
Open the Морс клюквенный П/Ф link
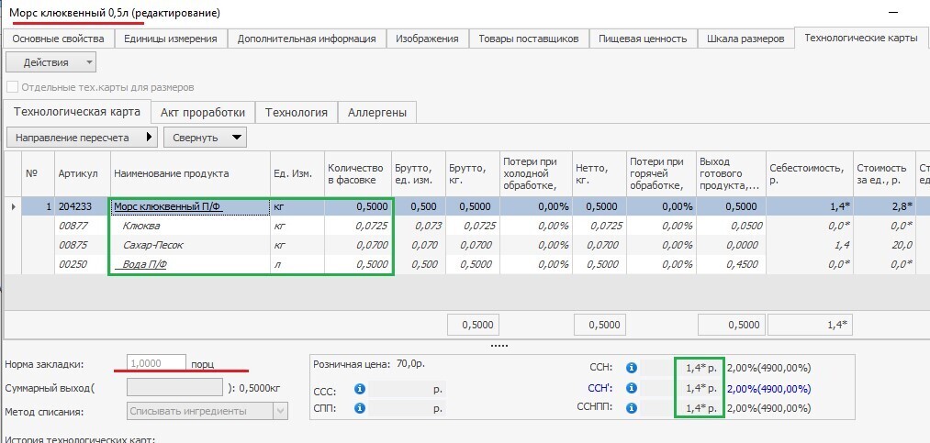168,207
